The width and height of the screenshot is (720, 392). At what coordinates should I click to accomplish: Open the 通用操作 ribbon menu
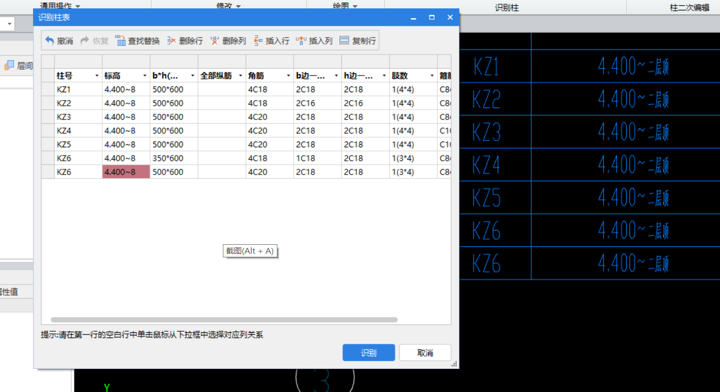tap(60, 6)
